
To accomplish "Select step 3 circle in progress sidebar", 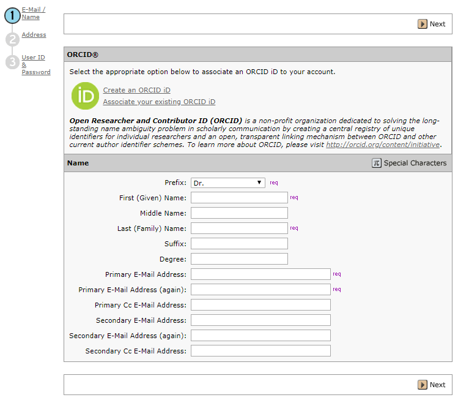I will (x=12, y=62).
